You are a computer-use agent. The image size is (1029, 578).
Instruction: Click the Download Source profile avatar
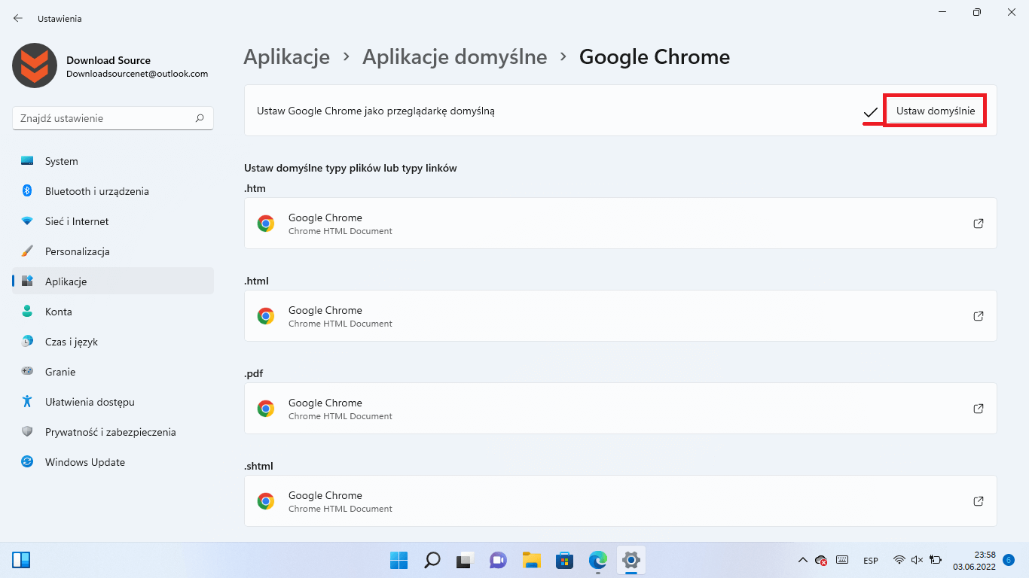pyautogui.click(x=35, y=65)
